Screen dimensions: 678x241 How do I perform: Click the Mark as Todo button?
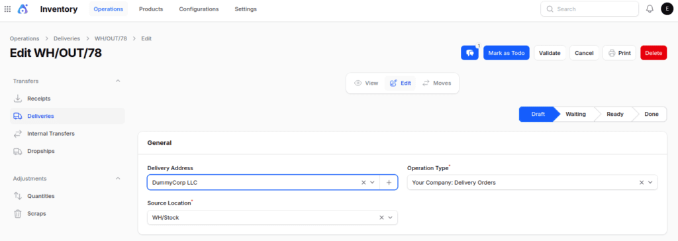coord(507,53)
